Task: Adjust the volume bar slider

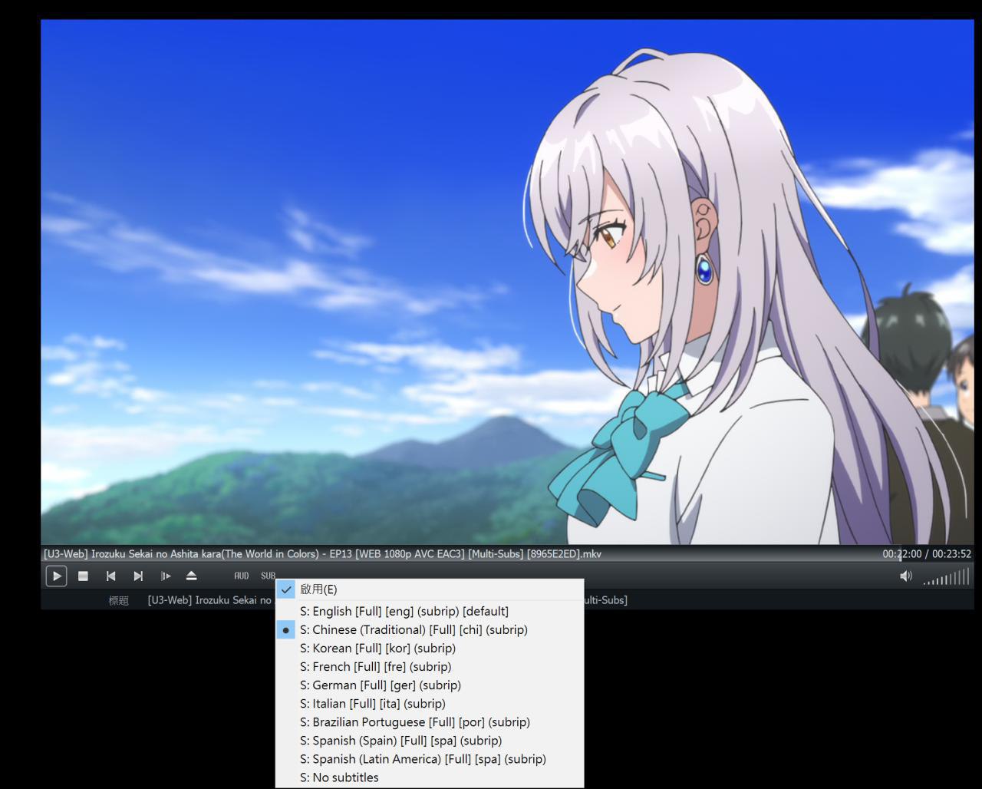Action: [x=946, y=576]
